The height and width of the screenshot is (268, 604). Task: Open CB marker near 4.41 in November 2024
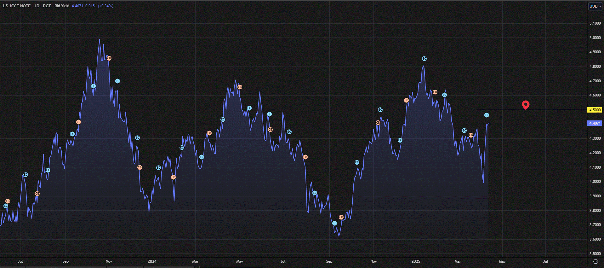(x=378, y=123)
